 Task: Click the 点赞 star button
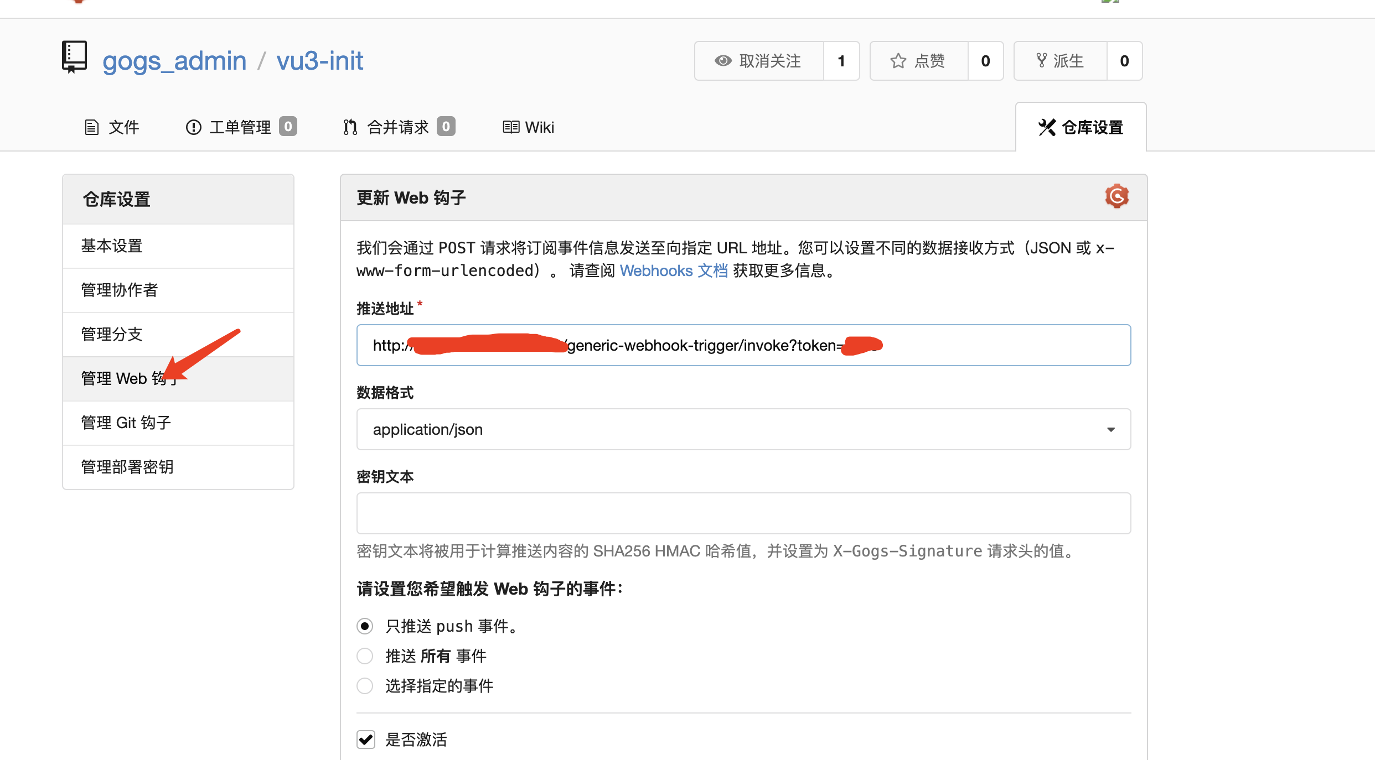[919, 61]
